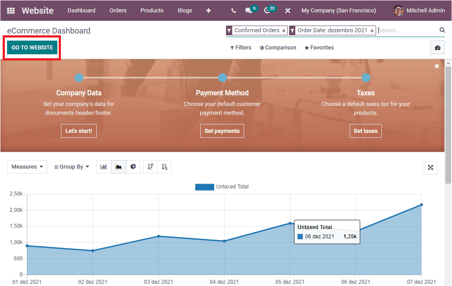Open the apps menu grid icon
The image size is (452, 286).
[x=11, y=10]
